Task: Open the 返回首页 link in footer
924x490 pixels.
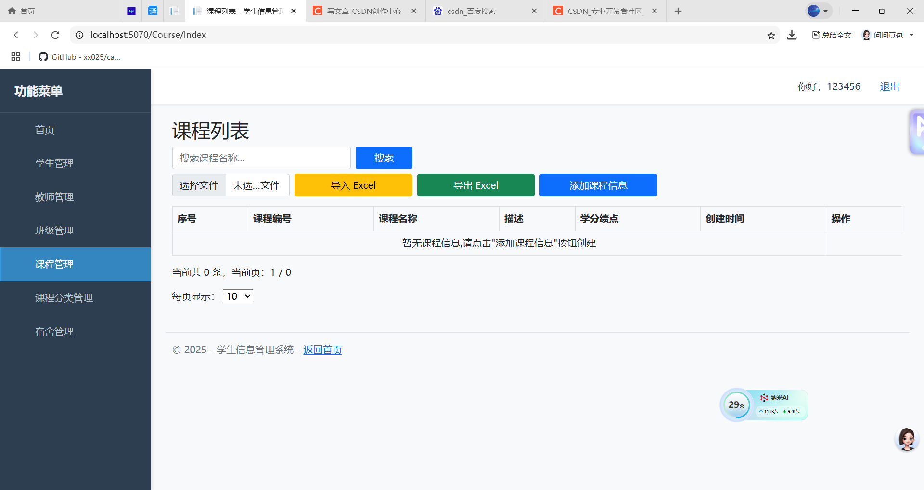Action: [322, 349]
